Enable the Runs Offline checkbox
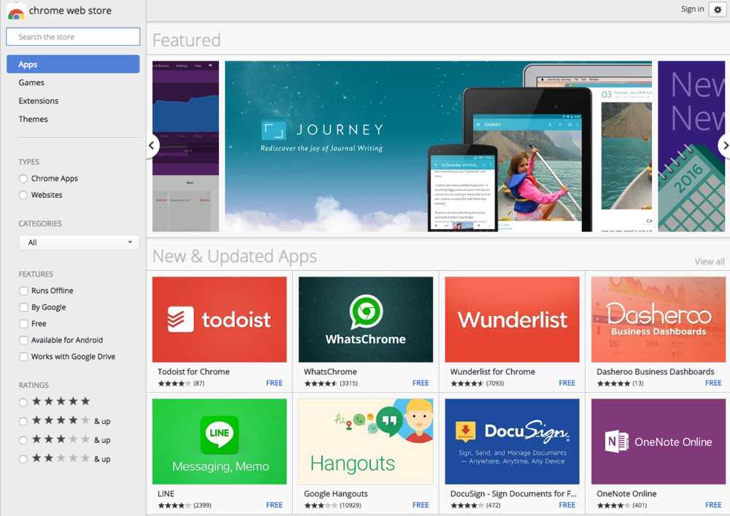Viewport: 730px width, 516px height. [24, 290]
